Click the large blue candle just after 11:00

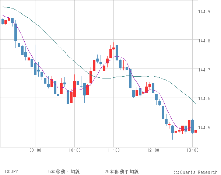click(x=117, y=53)
